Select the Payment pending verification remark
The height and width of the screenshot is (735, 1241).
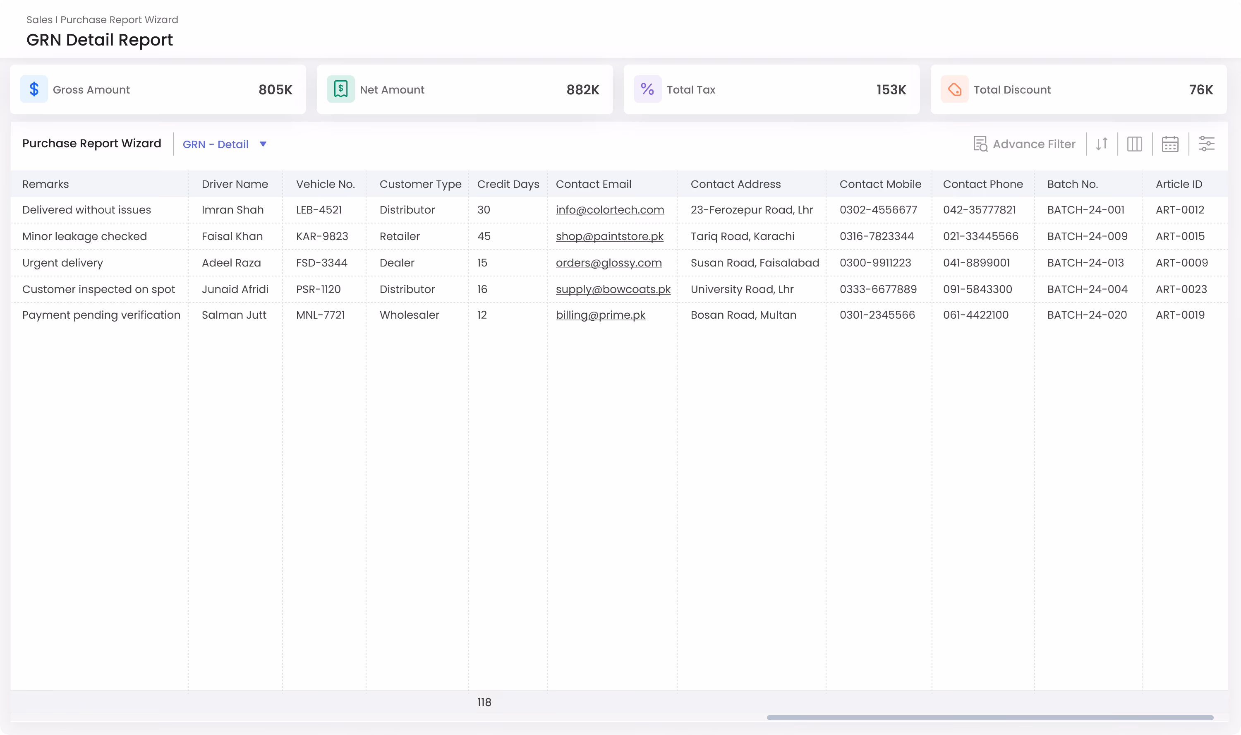(101, 315)
